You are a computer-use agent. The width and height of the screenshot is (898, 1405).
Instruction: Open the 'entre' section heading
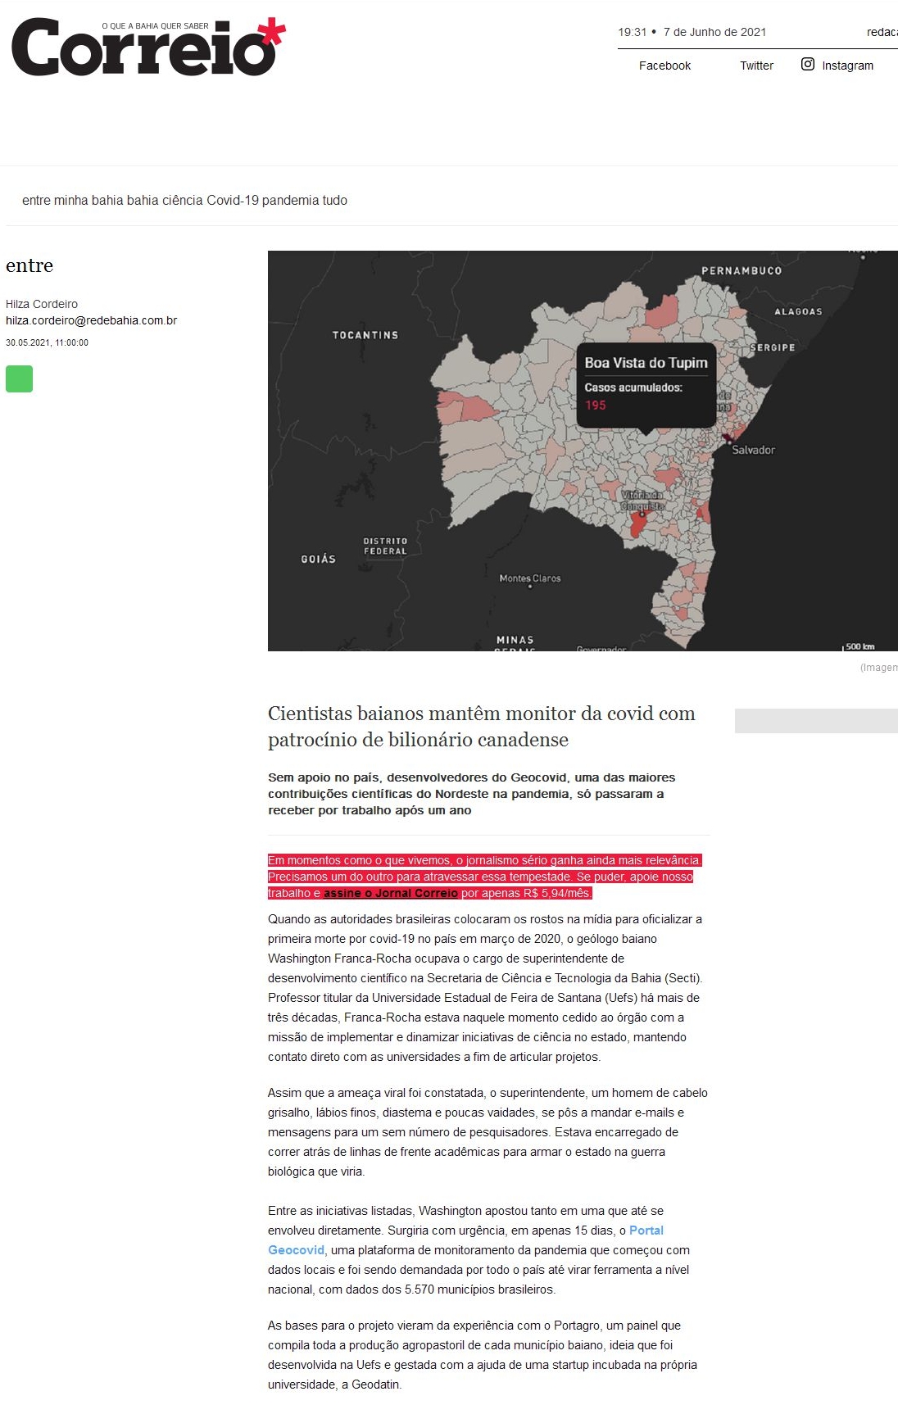(29, 265)
